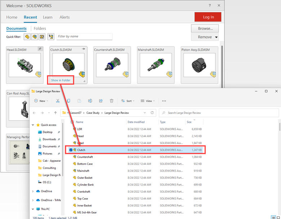The width and height of the screenshot is (281, 219).
Task: Select the Documents sub-tab
Action: [x=16, y=28]
